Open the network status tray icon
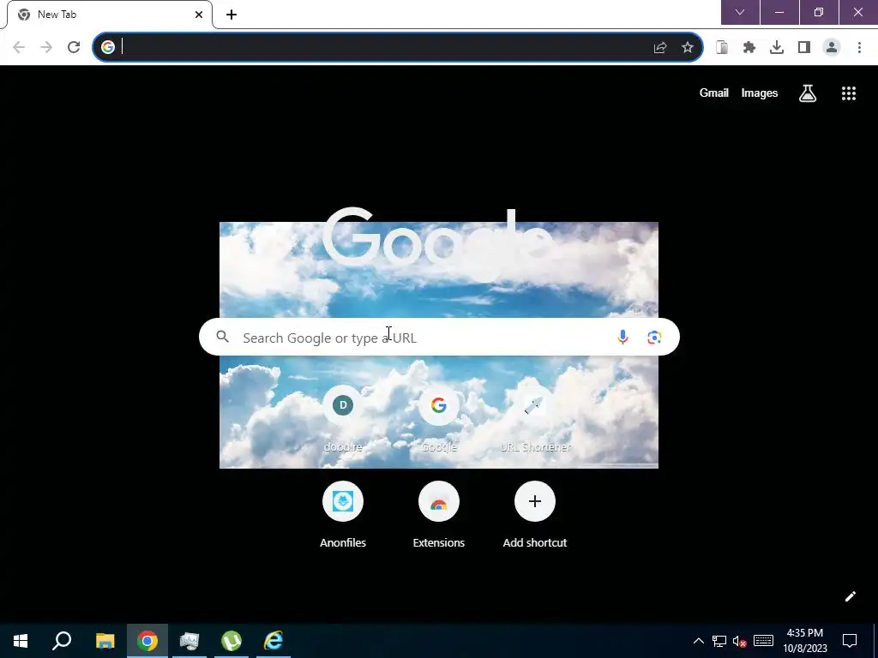 click(x=719, y=641)
